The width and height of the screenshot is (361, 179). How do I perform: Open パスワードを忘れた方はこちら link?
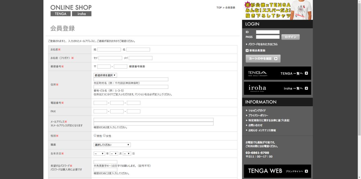point(263,44)
